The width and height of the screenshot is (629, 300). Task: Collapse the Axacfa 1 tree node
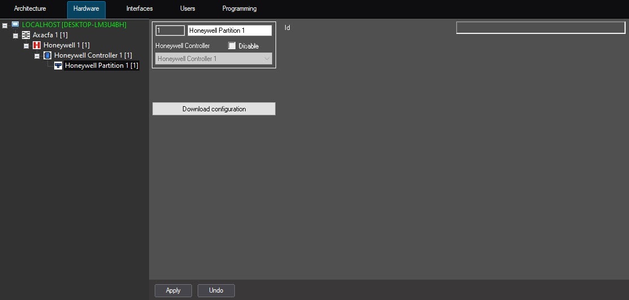16,36
